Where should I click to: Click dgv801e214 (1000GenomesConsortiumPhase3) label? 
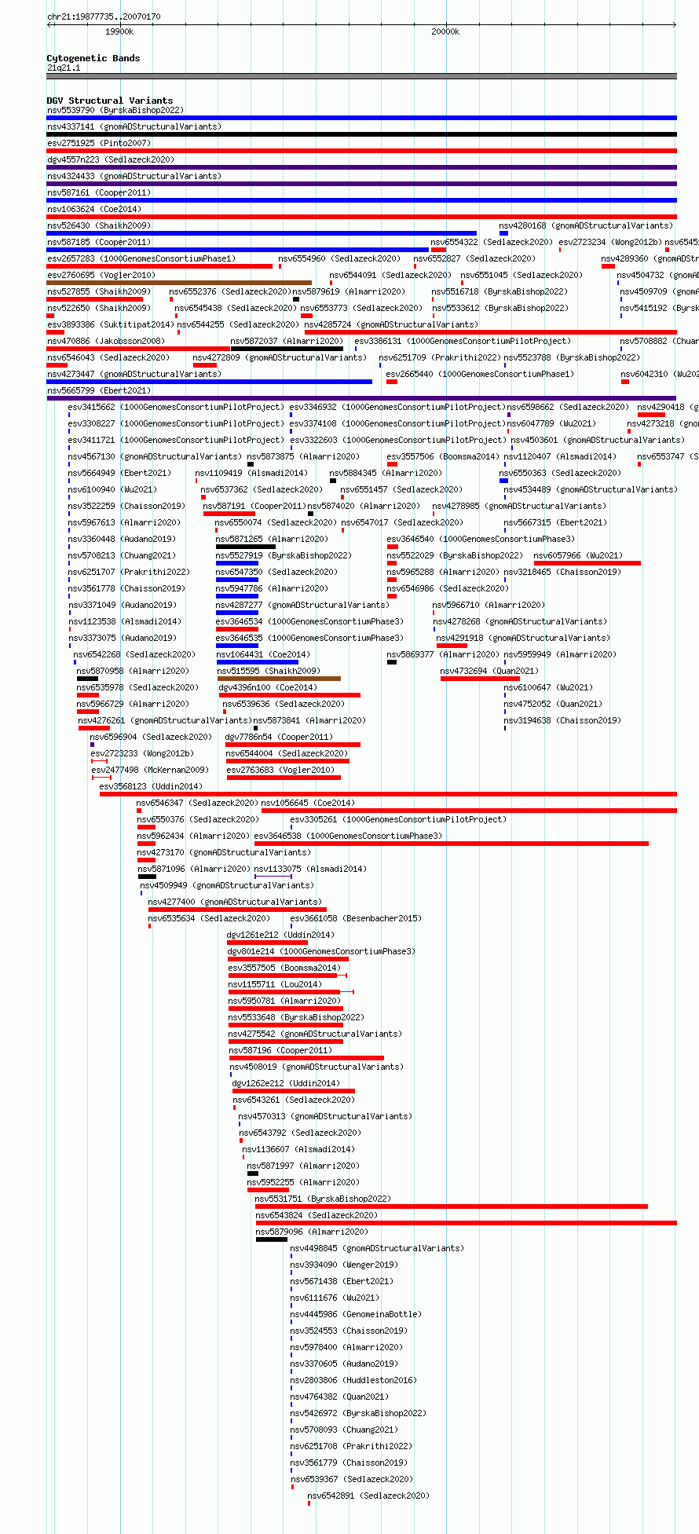321,951
